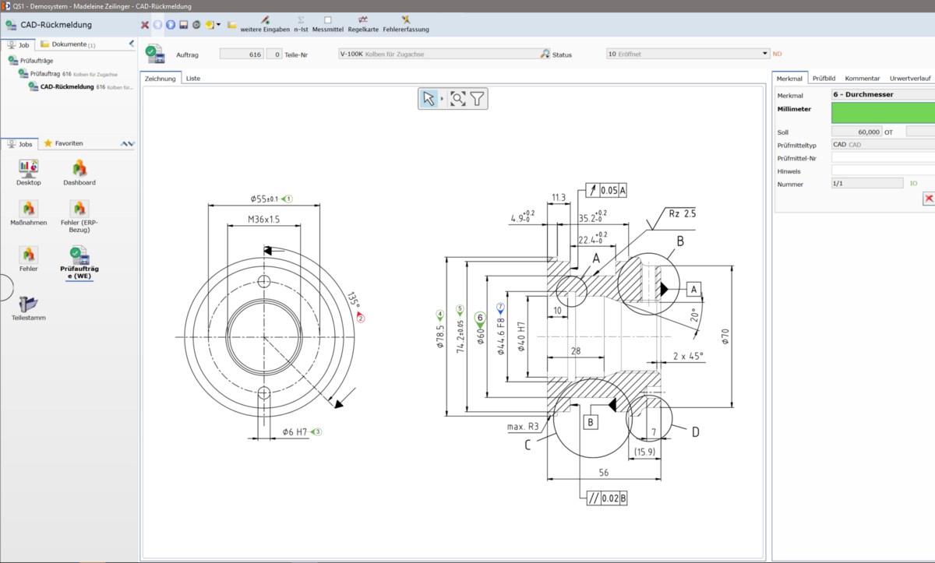Click the refresh icon in toolbar

pos(196,25)
